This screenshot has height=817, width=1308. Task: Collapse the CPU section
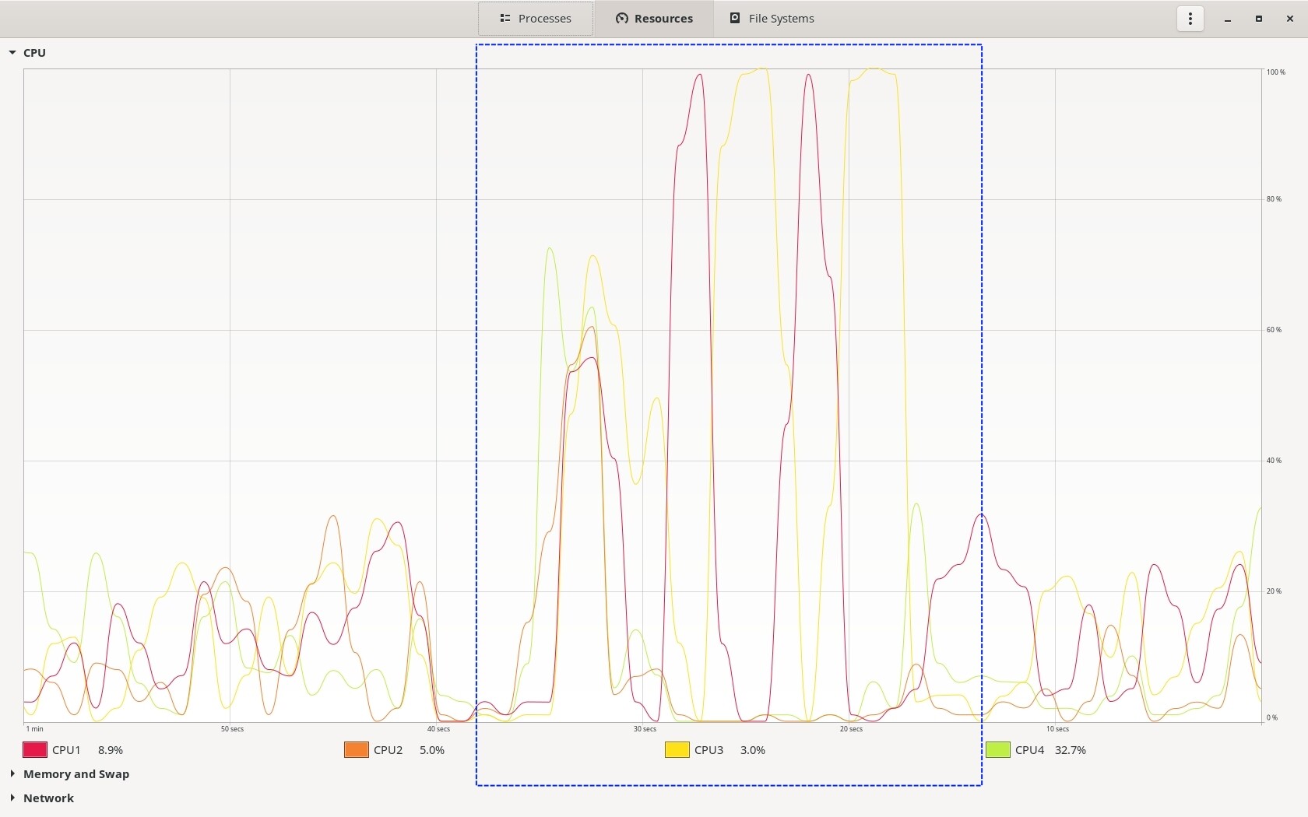coord(12,53)
